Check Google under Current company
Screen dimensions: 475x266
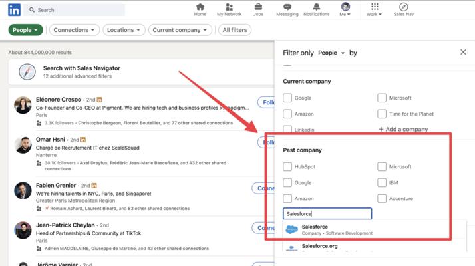[287, 98]
